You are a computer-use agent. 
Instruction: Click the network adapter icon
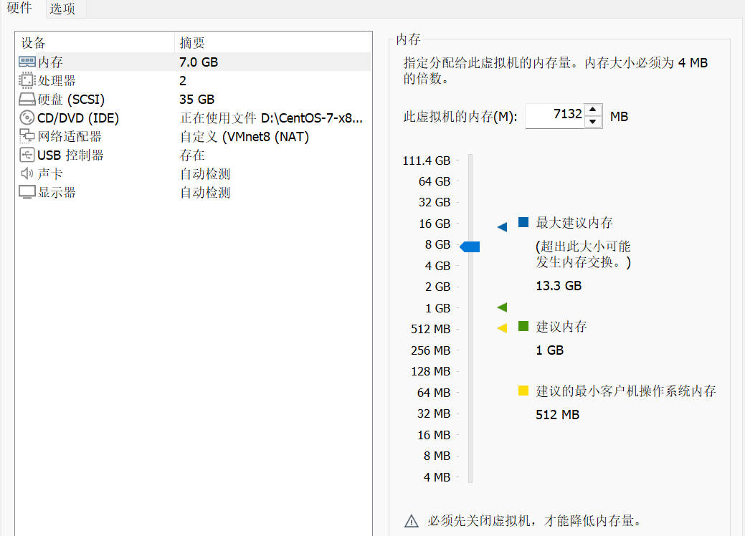27,136
